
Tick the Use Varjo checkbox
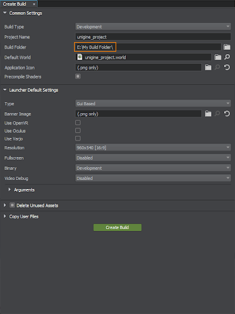coord(78,138)
